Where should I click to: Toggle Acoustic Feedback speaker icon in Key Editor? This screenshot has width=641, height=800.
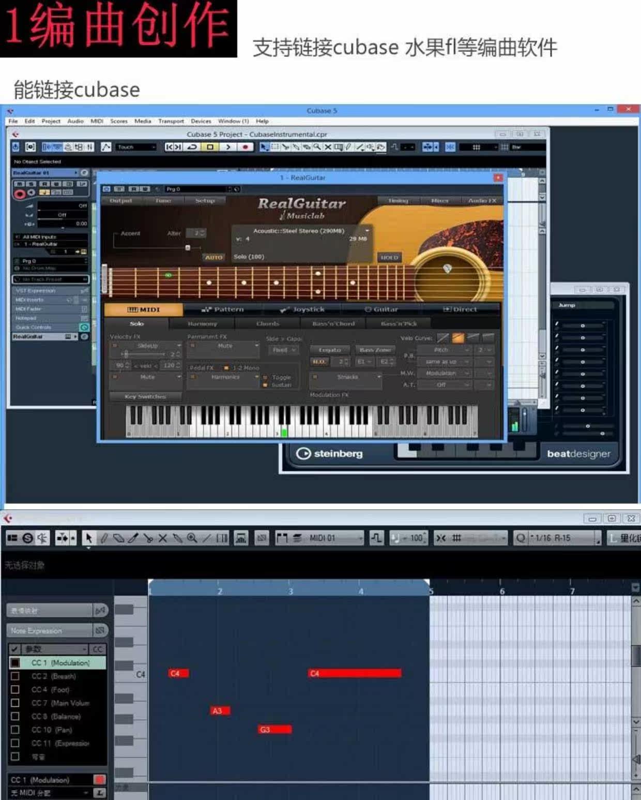point(42,538)
